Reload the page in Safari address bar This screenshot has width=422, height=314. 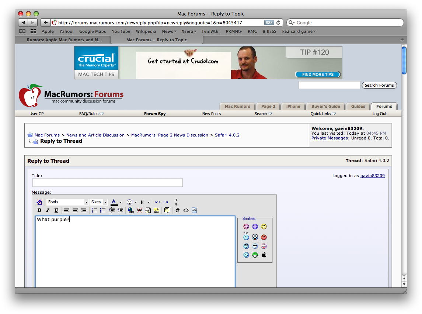tap(278, 23)
